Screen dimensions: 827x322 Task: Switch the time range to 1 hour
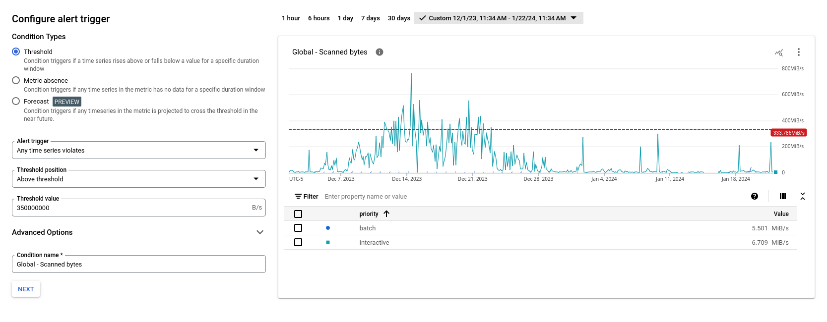coord(291,18)
